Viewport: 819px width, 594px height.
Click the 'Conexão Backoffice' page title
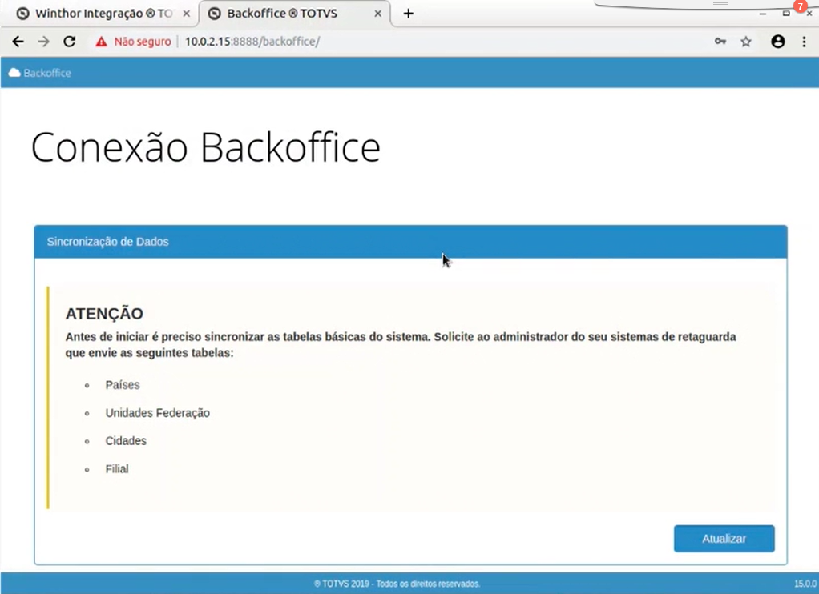point(205,148)
